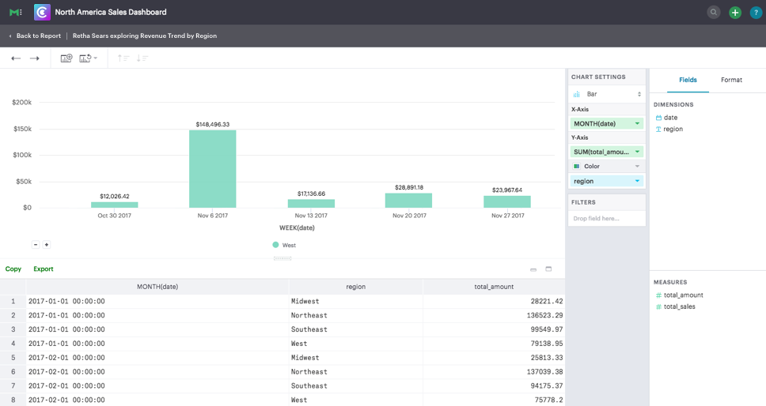Viewport: 766px width, 406px height.
Task: Click the total_amount column header
Action: (x=494, y=287)
